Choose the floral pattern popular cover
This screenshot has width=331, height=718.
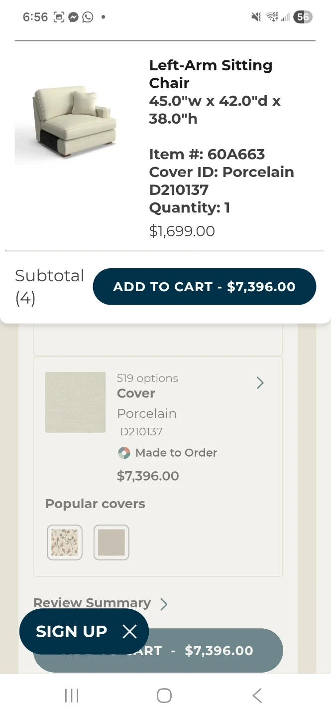coord(65,542)
